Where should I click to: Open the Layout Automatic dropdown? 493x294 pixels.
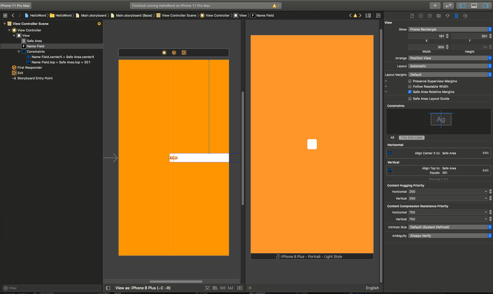click(450, 66)
